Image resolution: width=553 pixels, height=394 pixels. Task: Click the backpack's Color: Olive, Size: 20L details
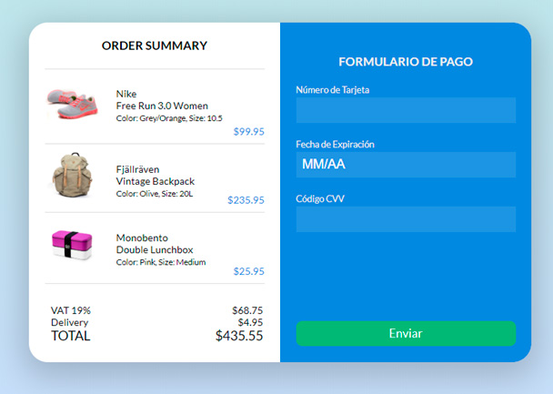click(155, 194)
